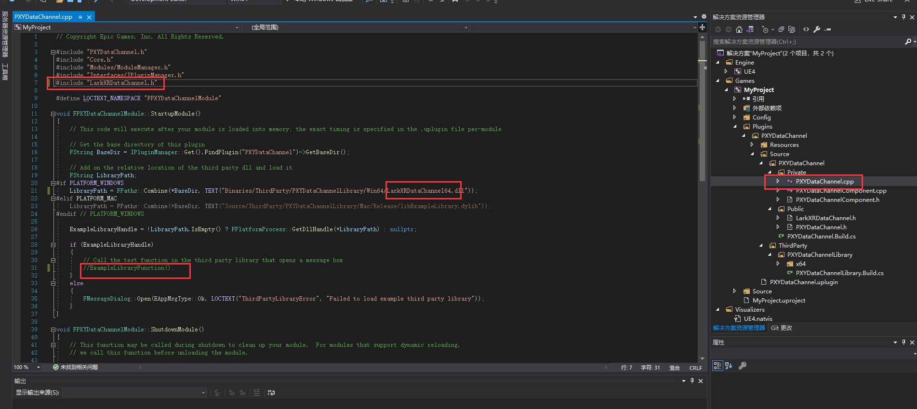Viewport: 917px width, 409px height.
Task: Open Properties via the wrench icon
Action: (817, 29)
